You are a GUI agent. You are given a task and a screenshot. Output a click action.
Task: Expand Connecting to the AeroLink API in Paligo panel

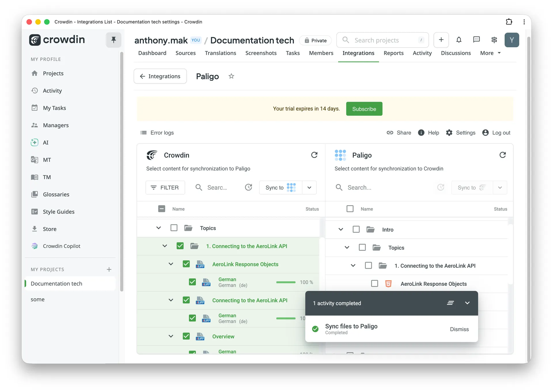(353, 265)
